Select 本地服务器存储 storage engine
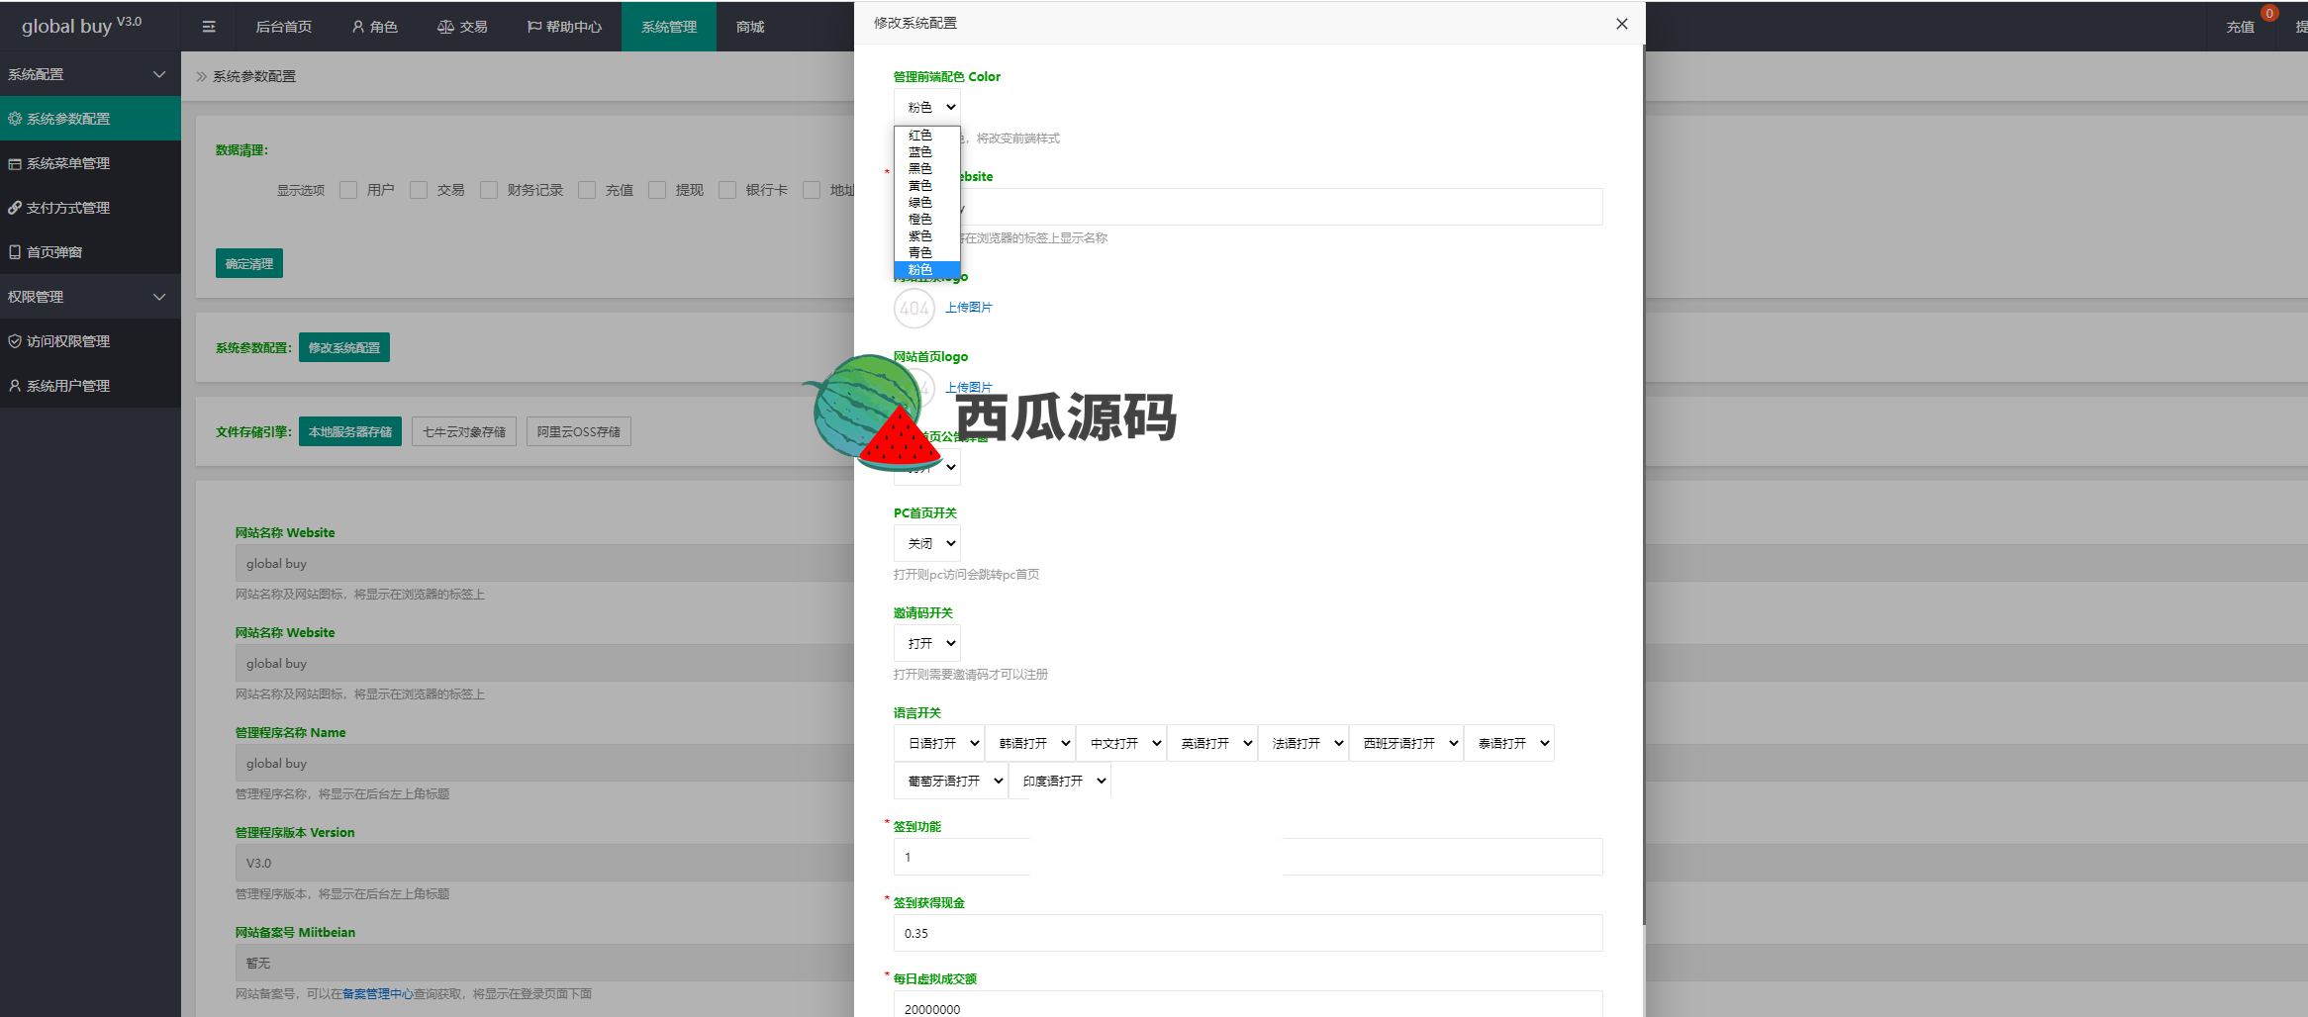 [350, 431]
